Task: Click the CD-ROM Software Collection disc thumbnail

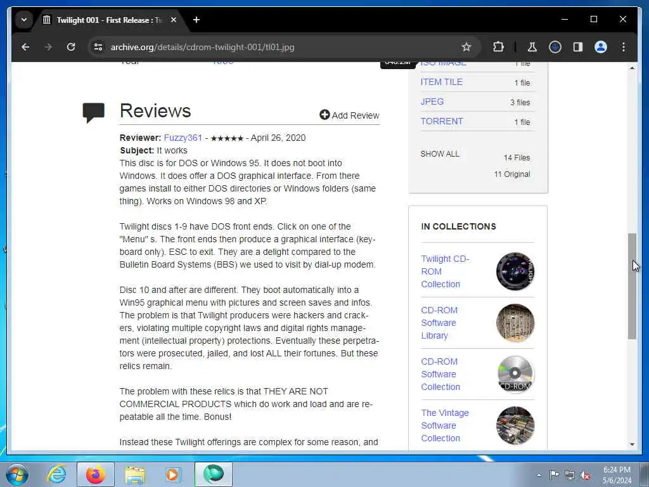Action: tap(515, 374)
